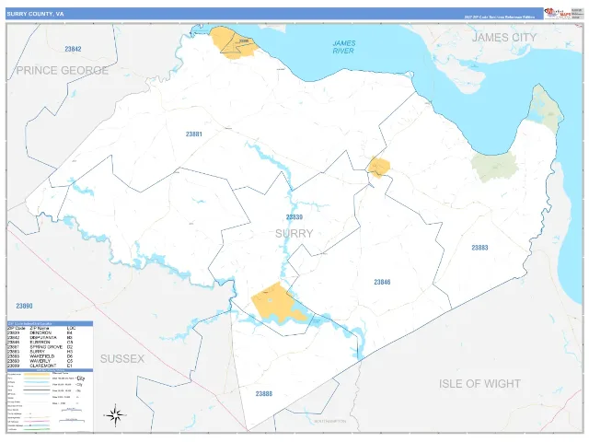
Task: Click the green line swatch at the legend bottom
Action: pyautogui.click(x=37, y=429)
